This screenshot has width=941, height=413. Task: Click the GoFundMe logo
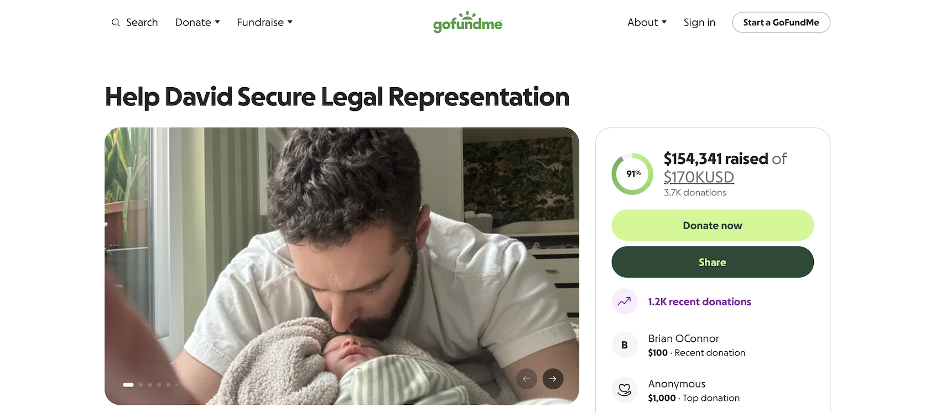[467, 23]
